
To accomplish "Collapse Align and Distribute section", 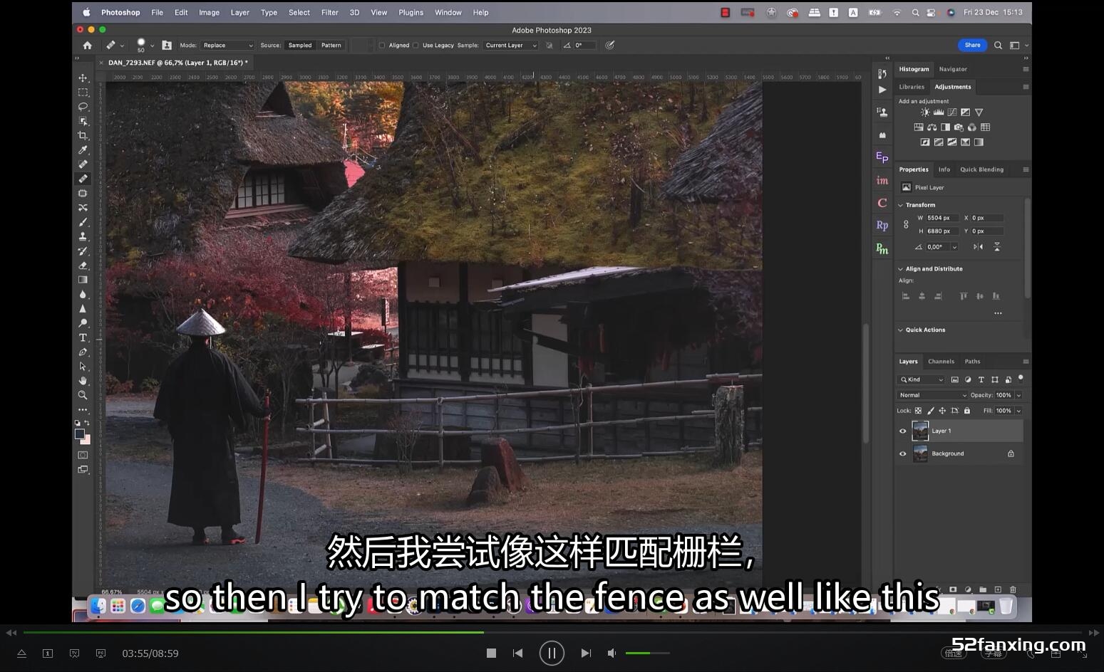I will [900, 269].
